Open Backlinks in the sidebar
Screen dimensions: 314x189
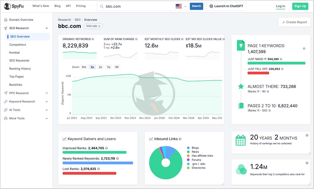tap(16, 85)
